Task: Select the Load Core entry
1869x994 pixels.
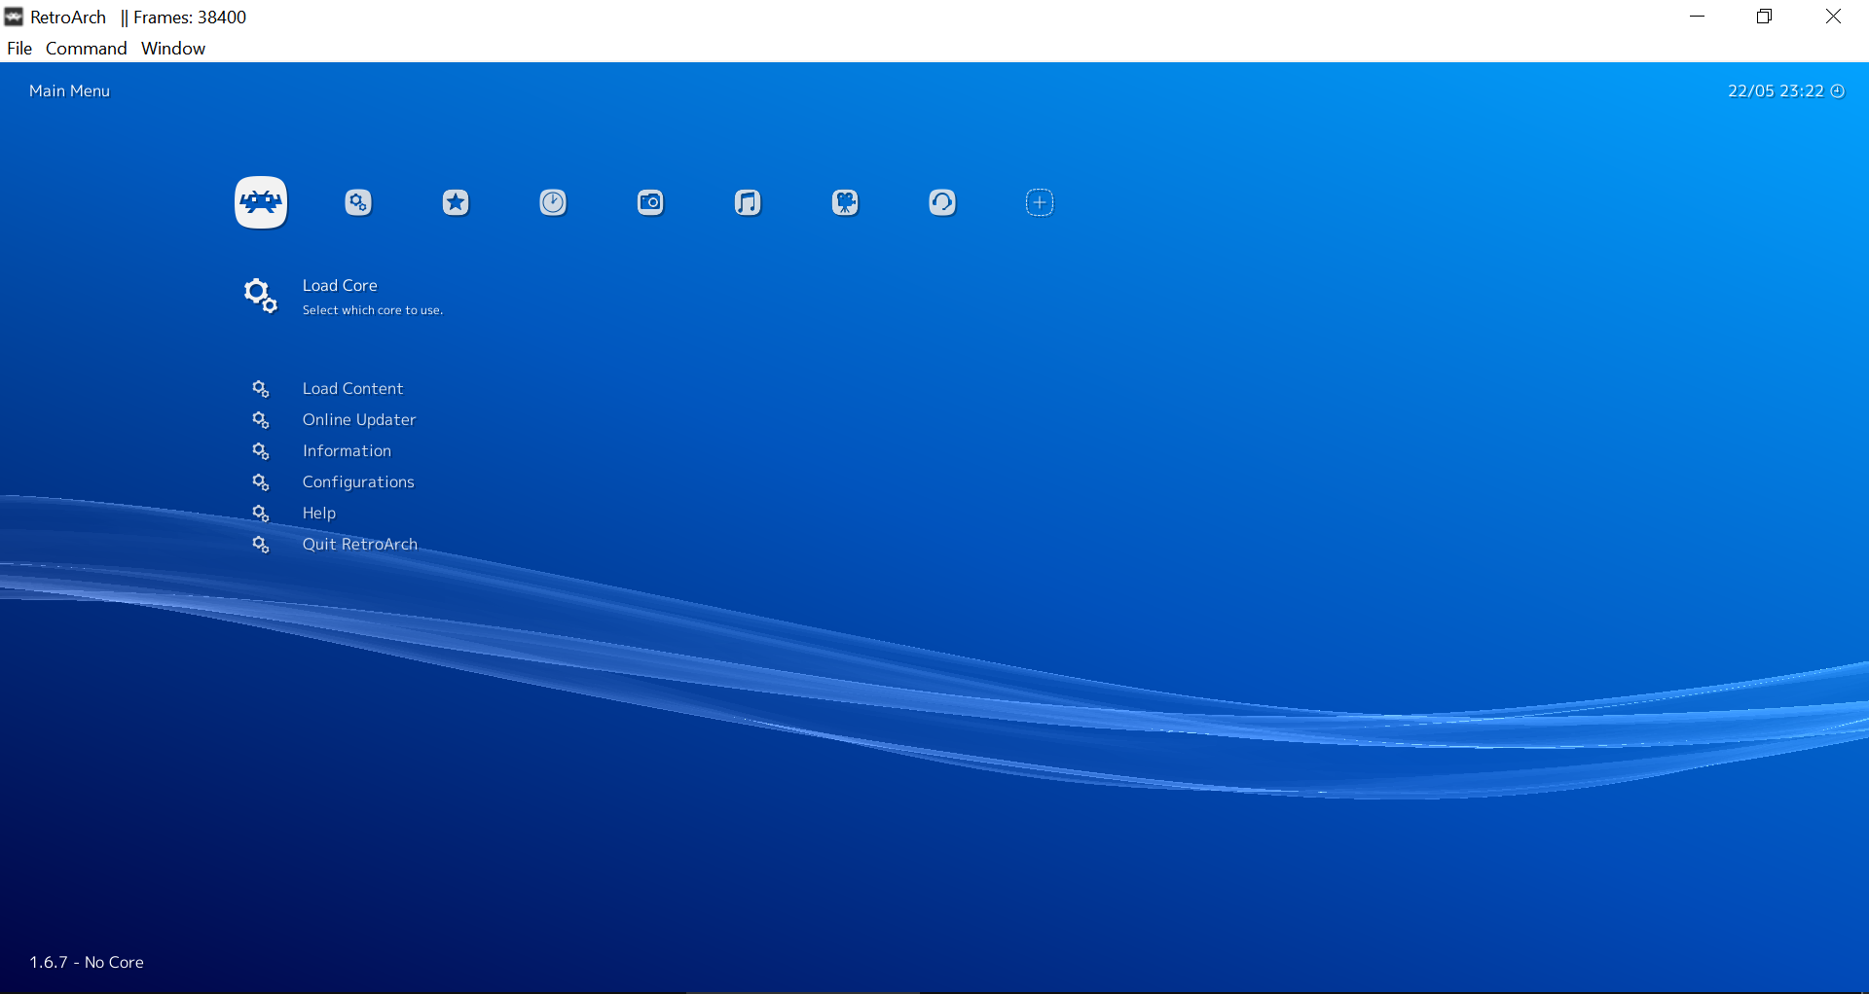Action: 340,286
